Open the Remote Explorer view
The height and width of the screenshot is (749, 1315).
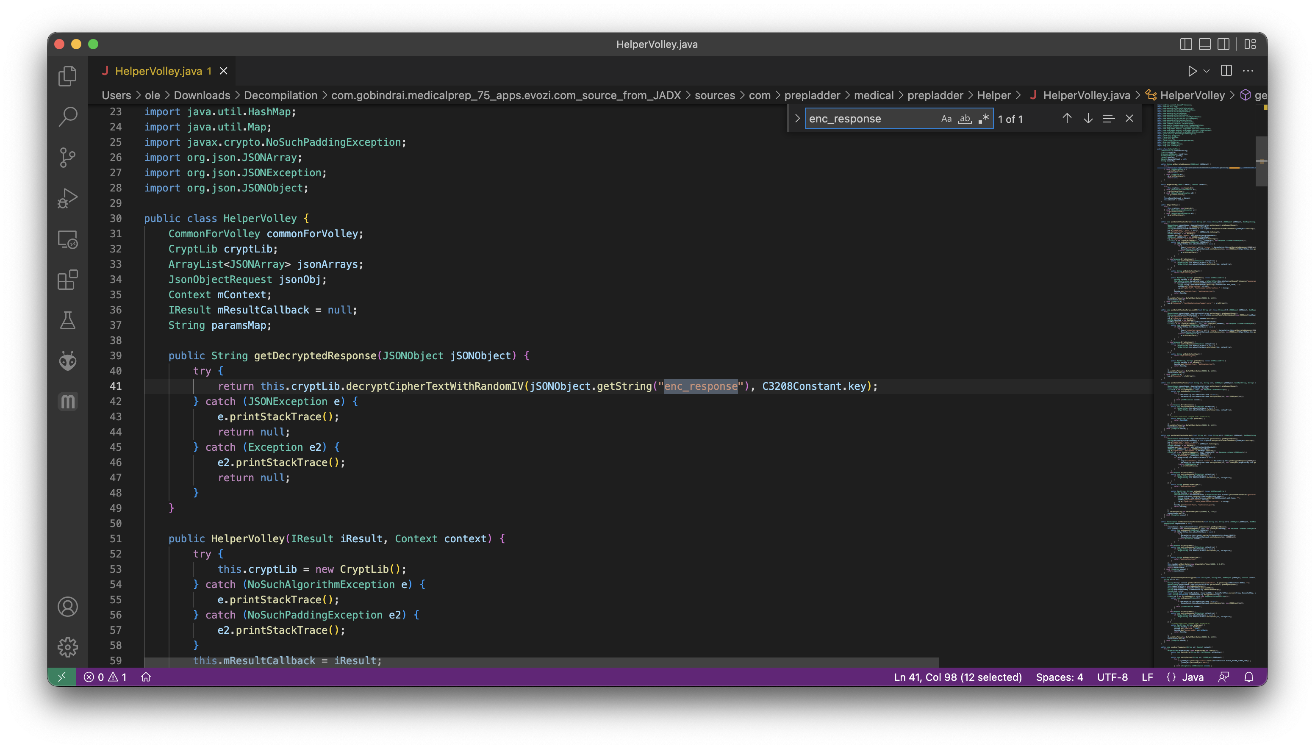coord(67,239)
